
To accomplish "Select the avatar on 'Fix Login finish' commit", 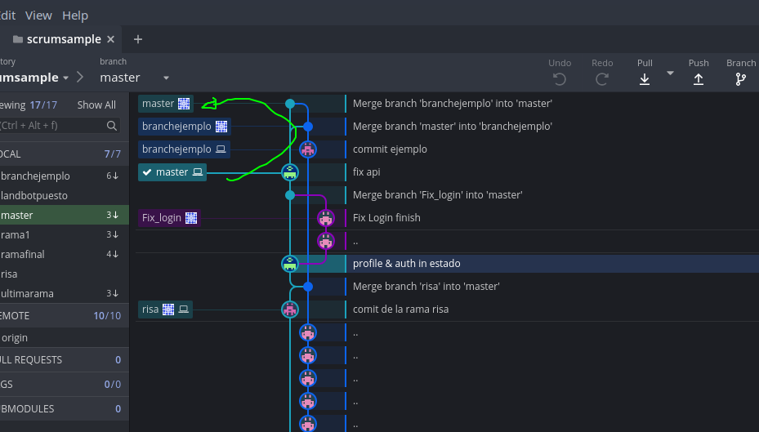I will (x=326, y=218).
